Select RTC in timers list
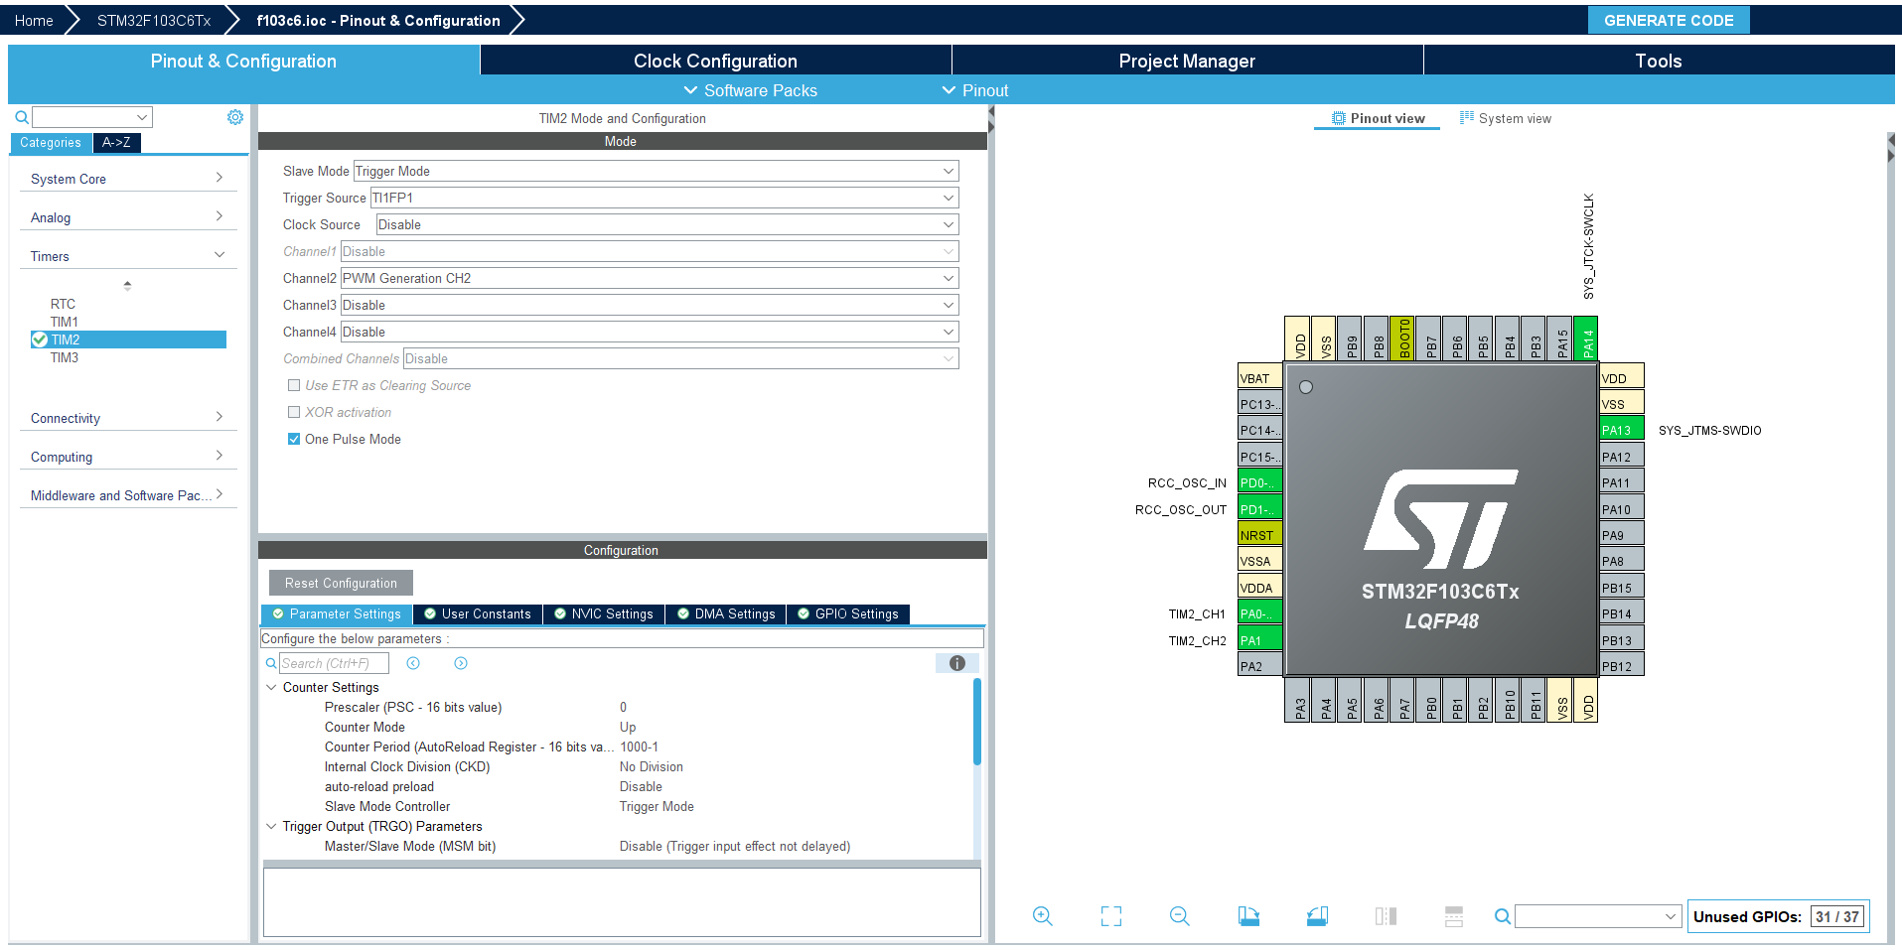This screenshot has height=950, width=1902. pyautogui.click(x=63, y=304)
